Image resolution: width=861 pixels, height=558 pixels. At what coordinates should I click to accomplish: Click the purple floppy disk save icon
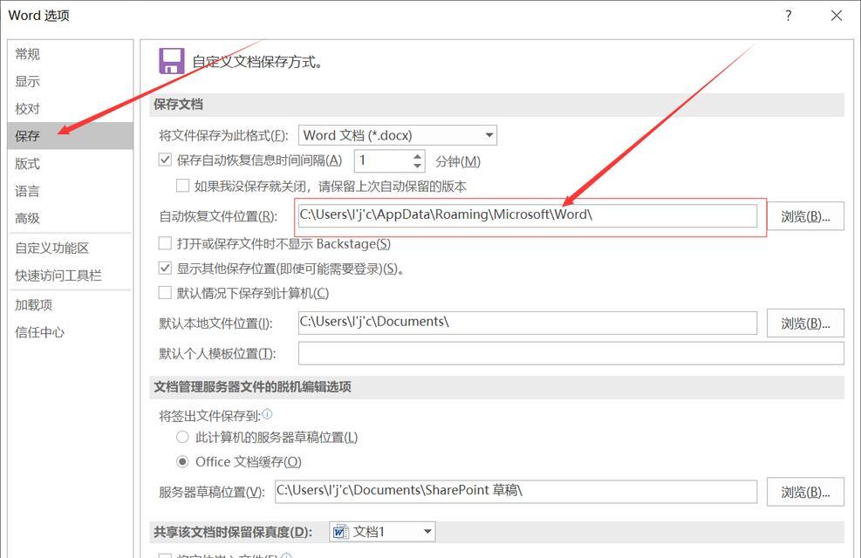[171, 61]
